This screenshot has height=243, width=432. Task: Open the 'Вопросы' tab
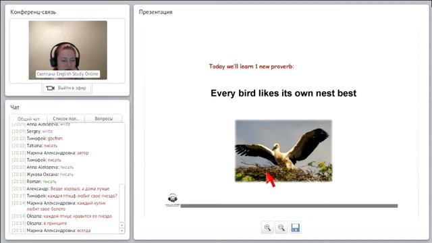[103, 119]
